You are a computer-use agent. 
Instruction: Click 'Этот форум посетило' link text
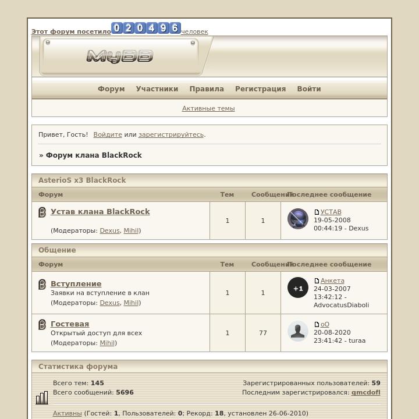71,31
